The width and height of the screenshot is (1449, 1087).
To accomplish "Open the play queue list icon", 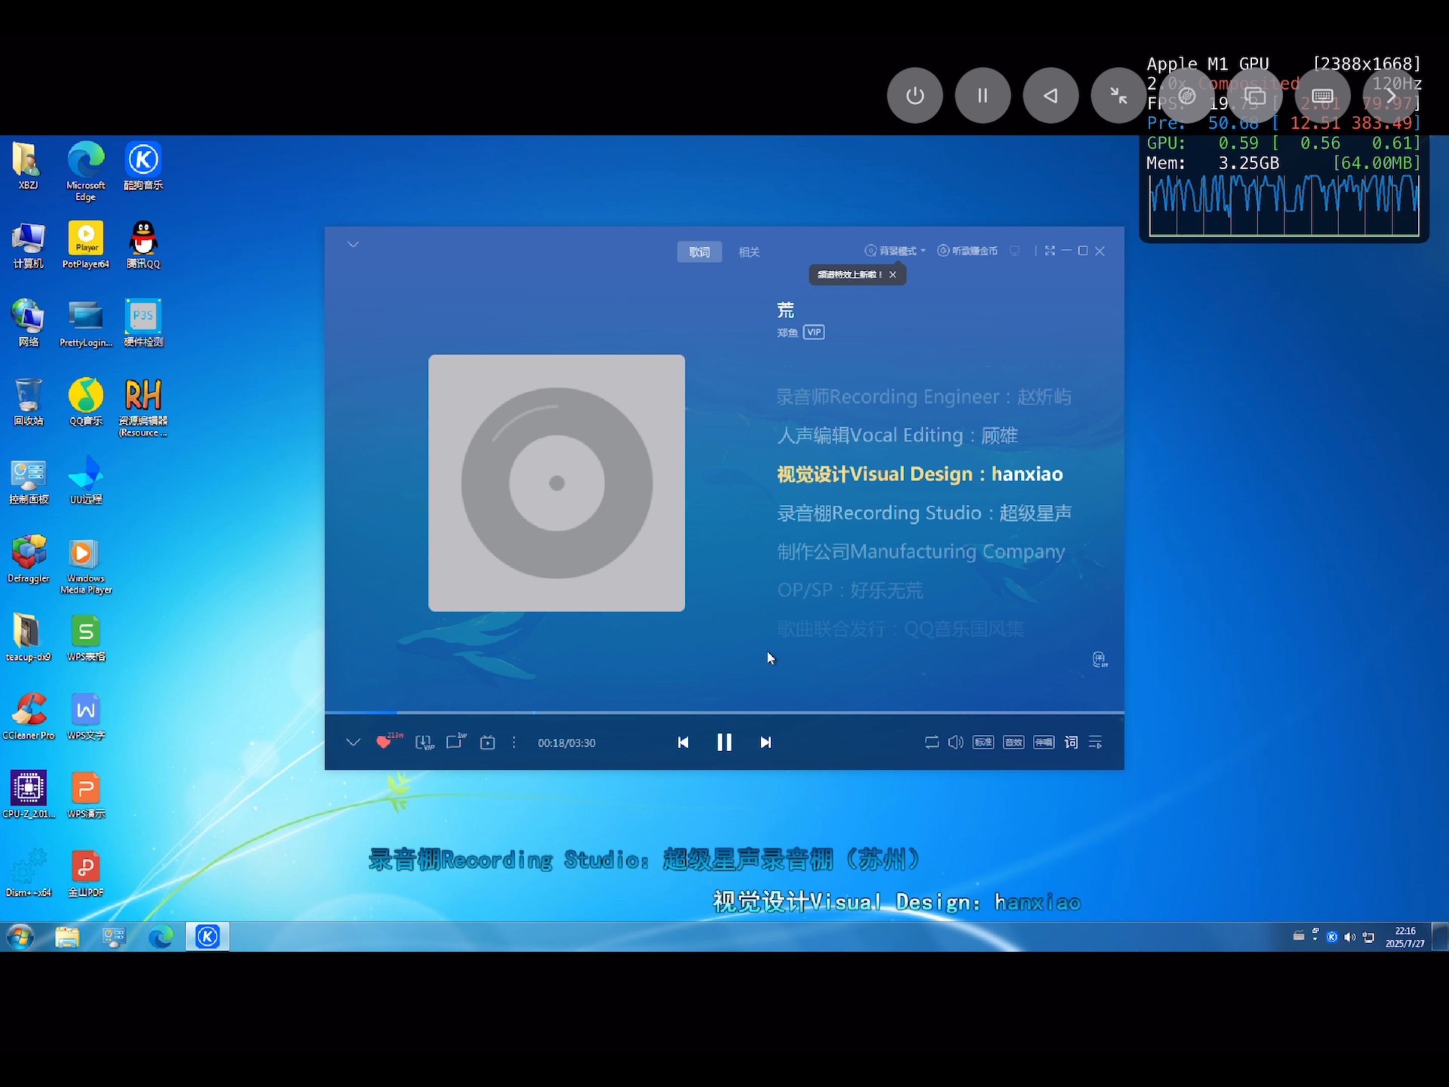I will [1095, 742].
